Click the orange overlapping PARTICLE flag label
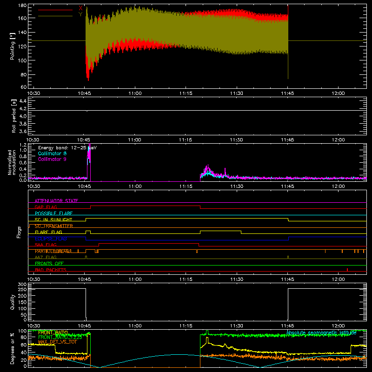This screenshot has width=372, height=372. (53, 251)
